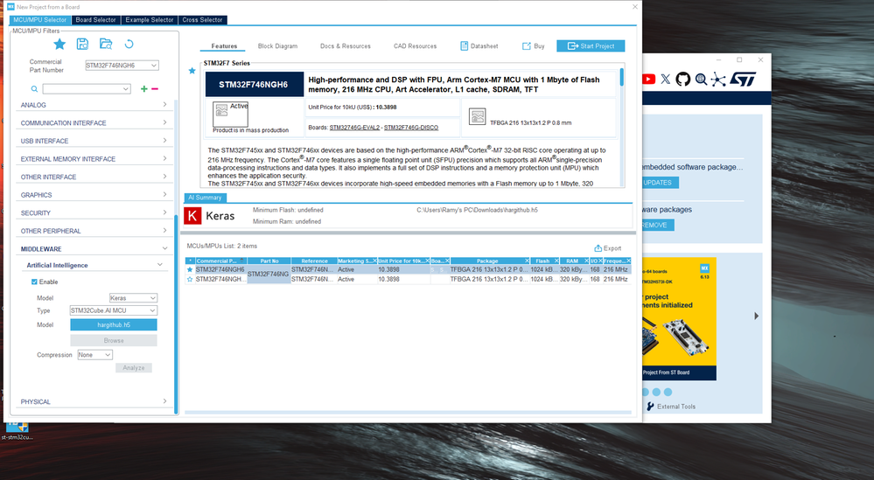Click the magnifier search icon in filters
This screenshot has width=874, height=480.
pyautogui.click(x=35, y=89)
